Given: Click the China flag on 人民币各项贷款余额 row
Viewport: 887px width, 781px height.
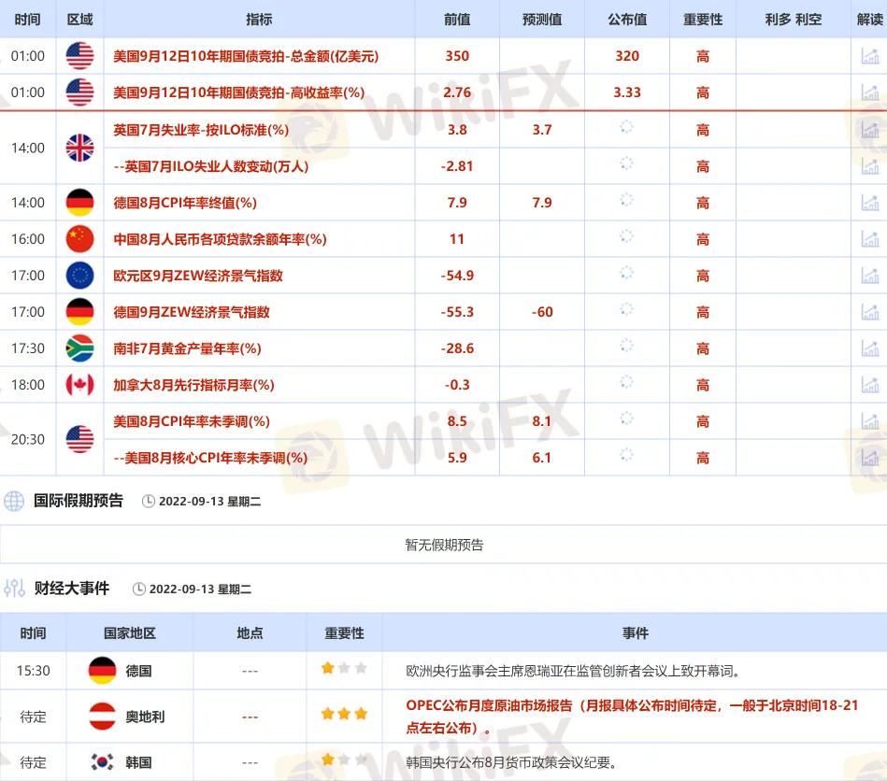Looking at the screenshot, I should [80, 239].
